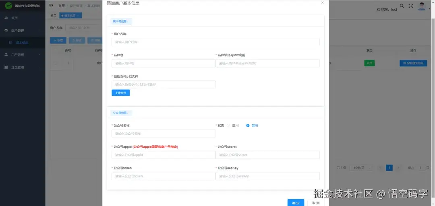Click the 商户号信息 section label
The height and width of the screenshot is (206, 435).
point(121,21)
